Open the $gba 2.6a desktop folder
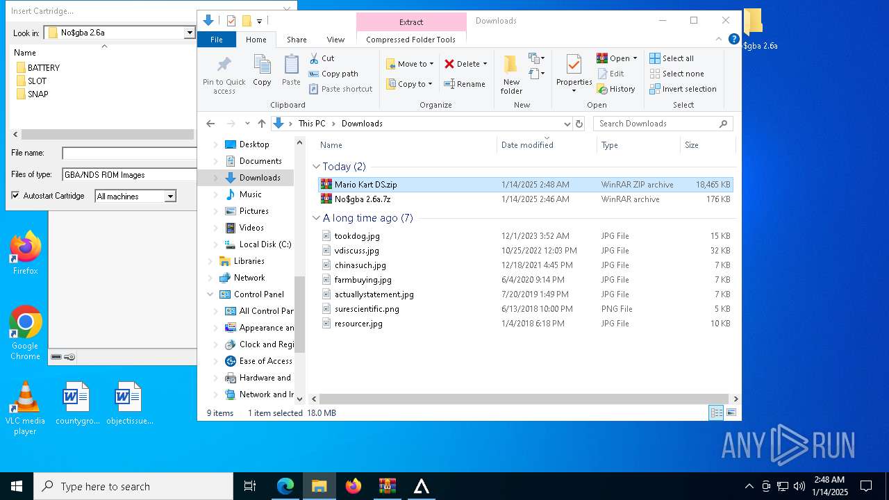The height and width of the screenshot is (500, 889). pos(756,29)
